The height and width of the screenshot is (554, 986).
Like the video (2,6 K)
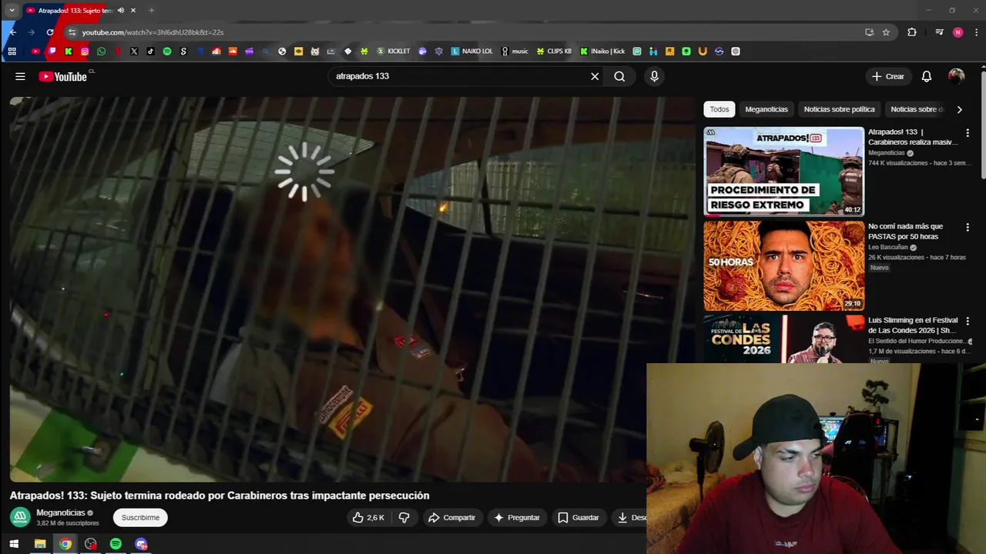pos(368,518)
